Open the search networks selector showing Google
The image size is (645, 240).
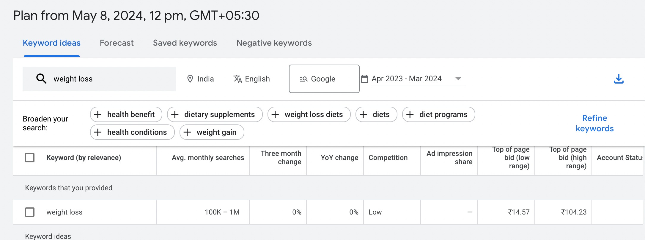(x=324, y=79)
